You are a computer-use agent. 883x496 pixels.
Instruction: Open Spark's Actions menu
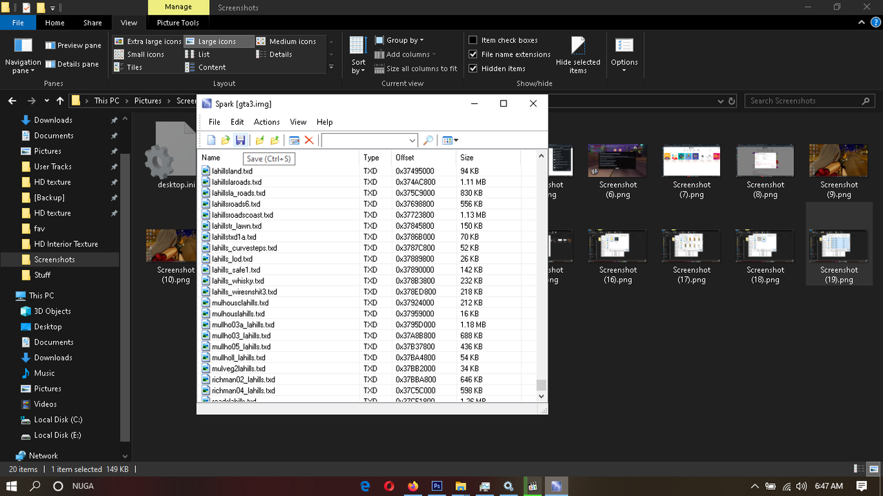click(x=266, y=122)
